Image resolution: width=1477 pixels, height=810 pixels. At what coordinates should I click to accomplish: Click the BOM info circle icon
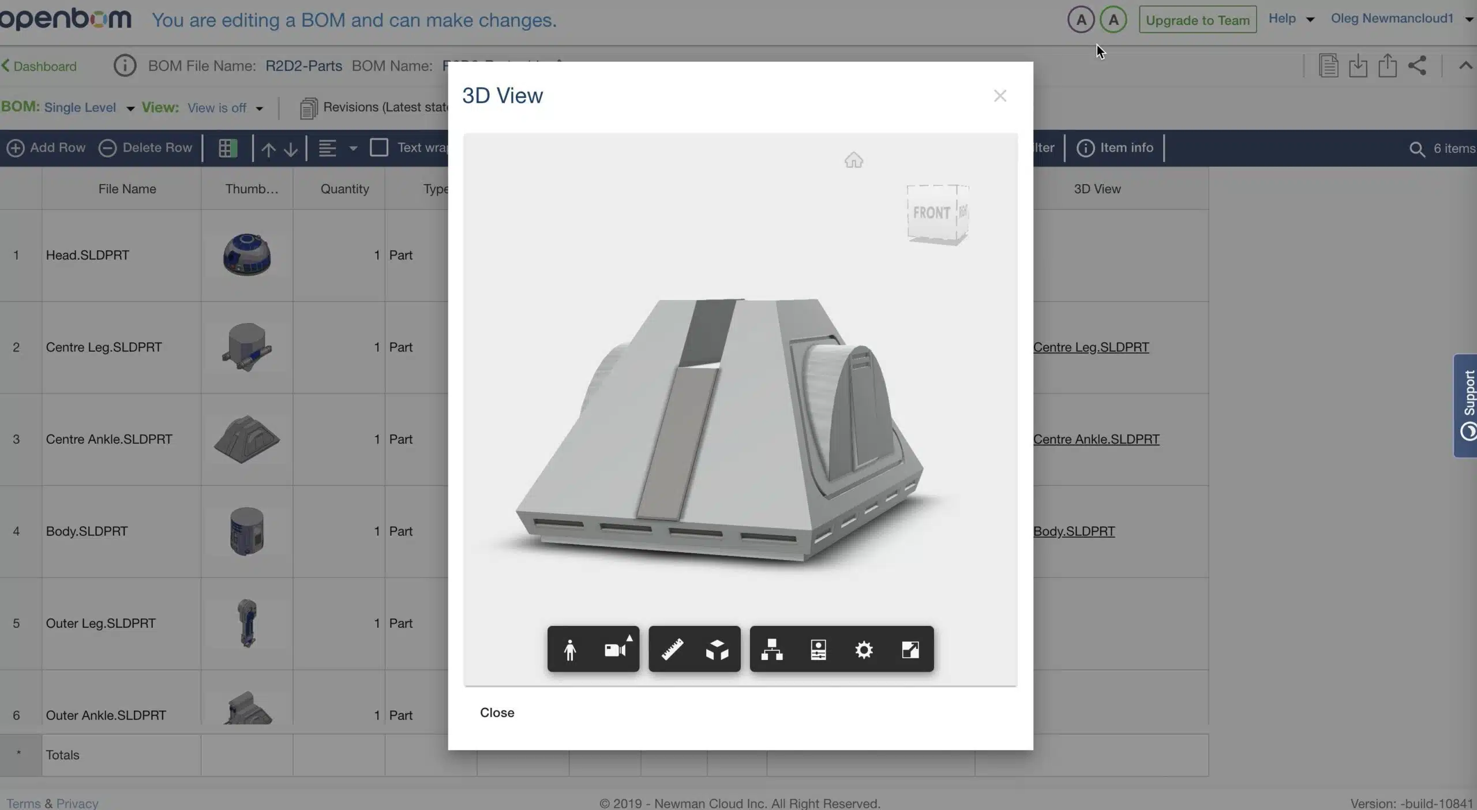tap(125, 66)
